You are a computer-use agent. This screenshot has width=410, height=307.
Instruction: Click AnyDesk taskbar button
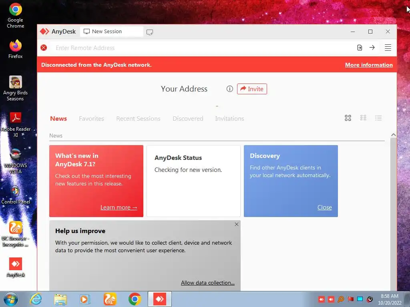pyautogui.click(x=160, y=299)
